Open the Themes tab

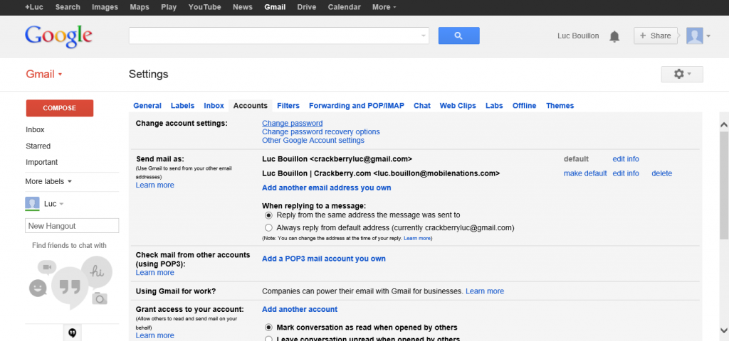(x=560, y=106)
